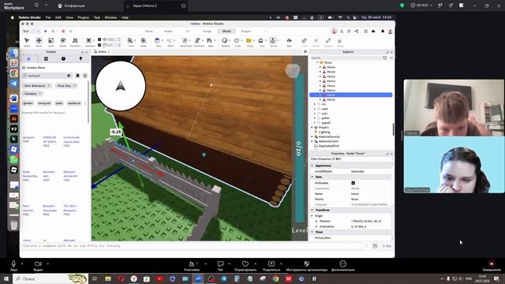Click Zoom video camera button
The image size is (505, 284).
tap(38, 266)
